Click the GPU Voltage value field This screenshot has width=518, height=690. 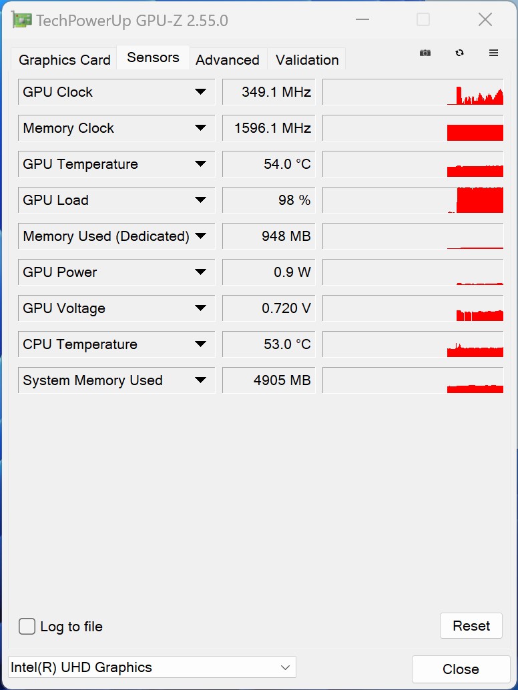(268, 308)
